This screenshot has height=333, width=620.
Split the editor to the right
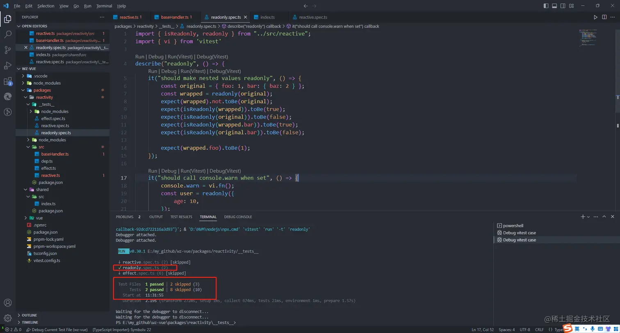[x=604, y=17]
